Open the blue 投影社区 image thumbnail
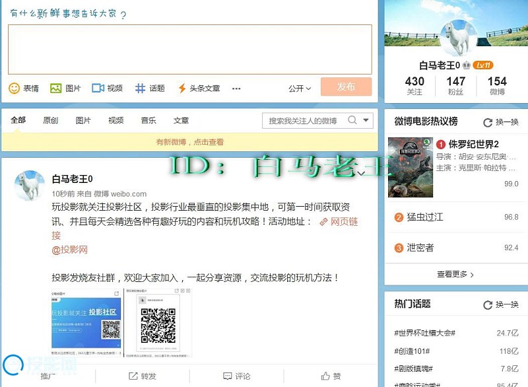This screenshot has height=387, width=528. [x=86, y=322]
